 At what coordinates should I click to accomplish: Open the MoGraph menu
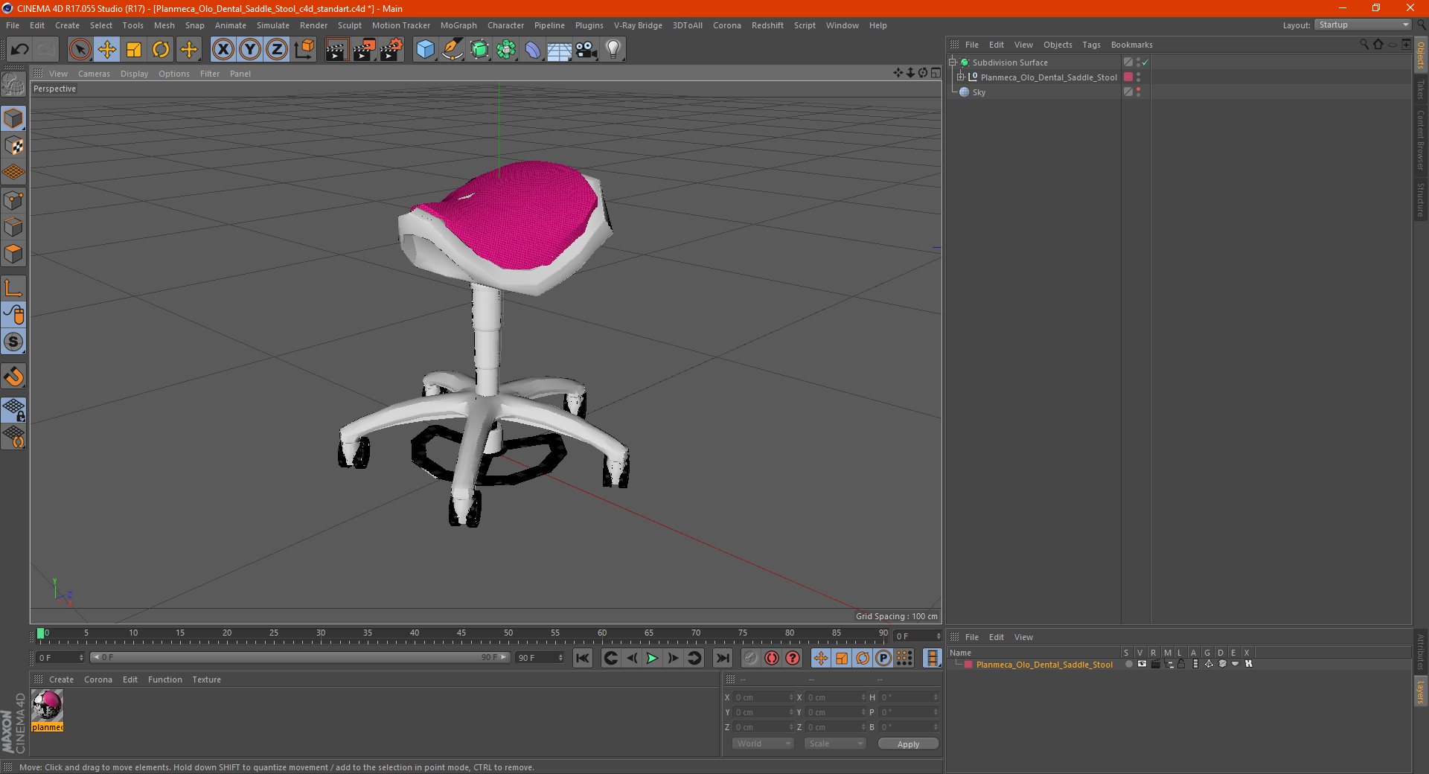(458, 25)
